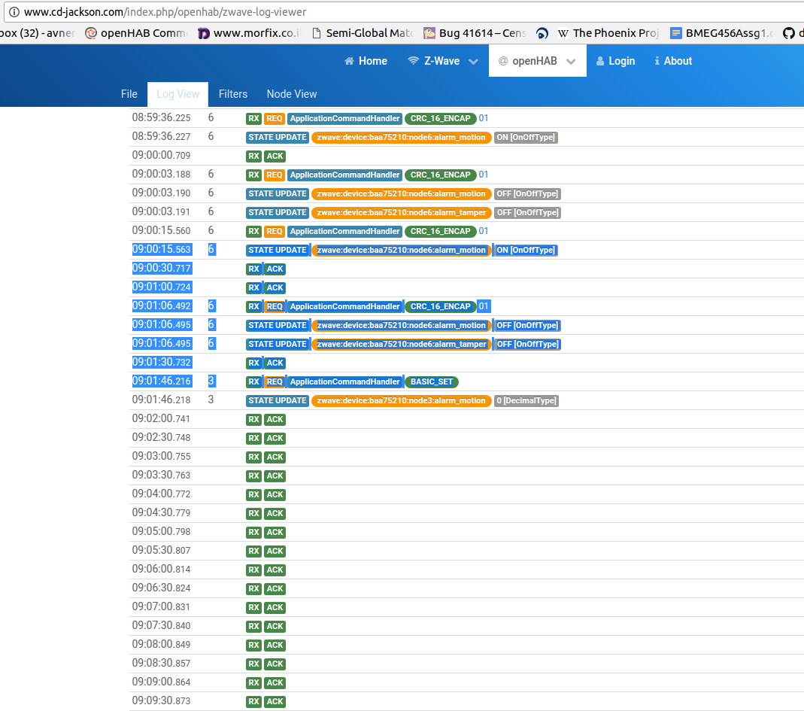Viewport: 804px width, 711px height.
Task: Click the Z-Wave wifi signal icon
Action: pyautogui.click(x=413, y=61)
